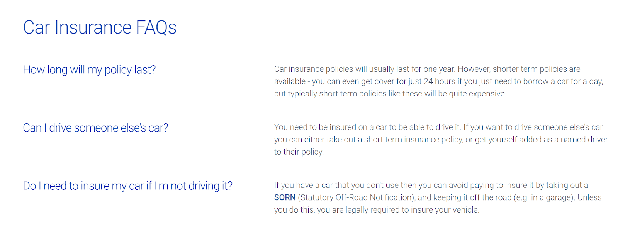Select the "Can I drive someone else's car?" question
The height and width of the screenshot is (226, 618).
pyautogui.click(x=95, y=128)
